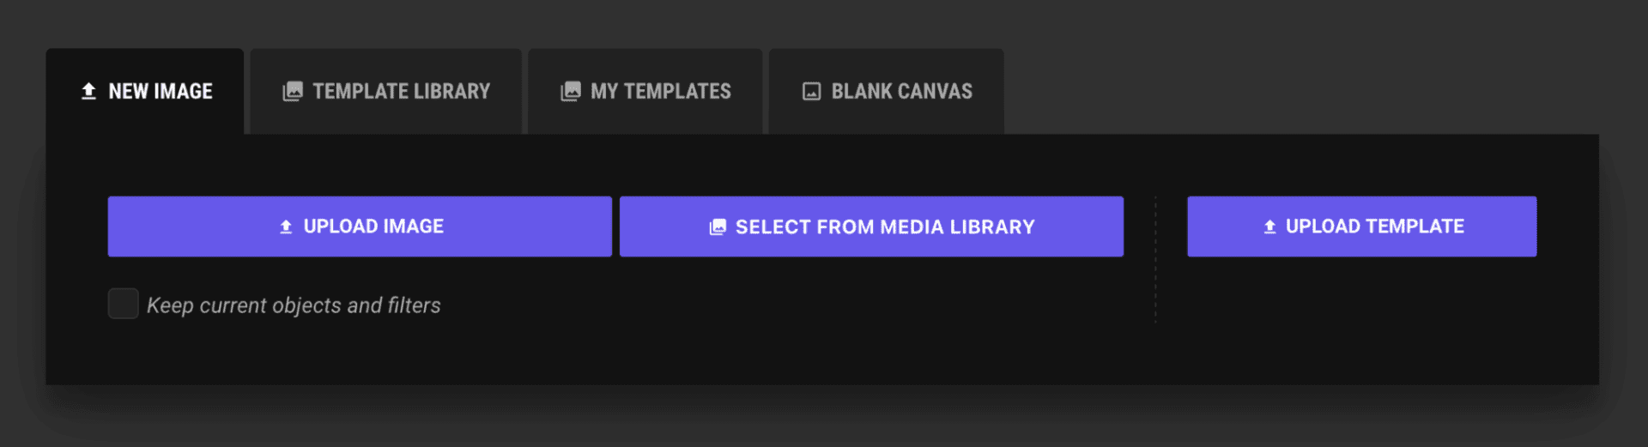Click the upload arrow icon in Upload Template button

click(1269, 227)
